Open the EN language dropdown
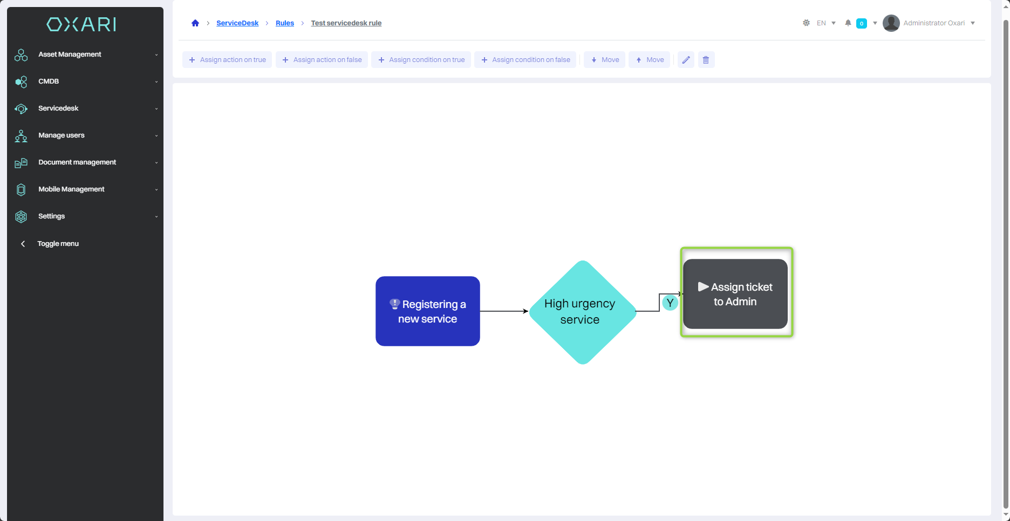 (x=825, y=23)
